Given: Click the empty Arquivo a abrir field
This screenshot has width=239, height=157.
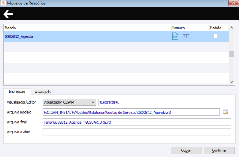Looking at the screenshot, I should coord(137,132).
